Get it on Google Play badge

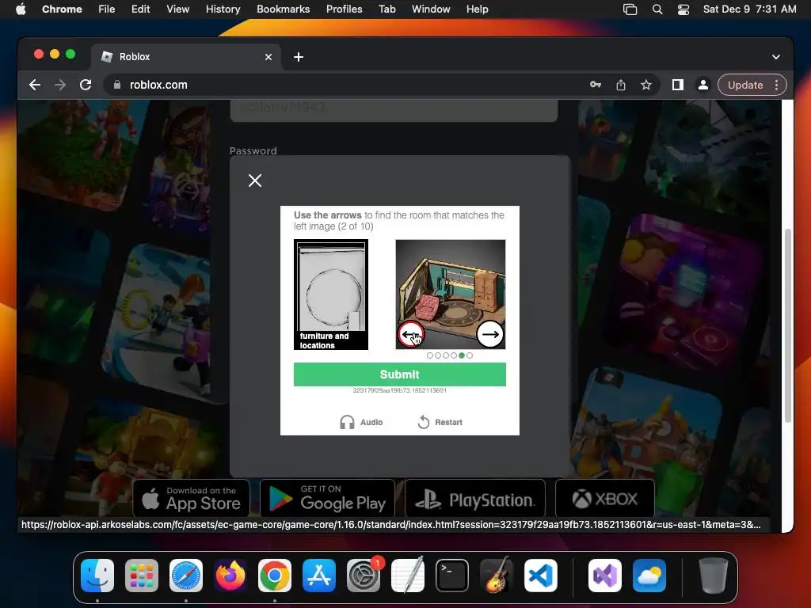pyautogui.click(x=327, y=499)
